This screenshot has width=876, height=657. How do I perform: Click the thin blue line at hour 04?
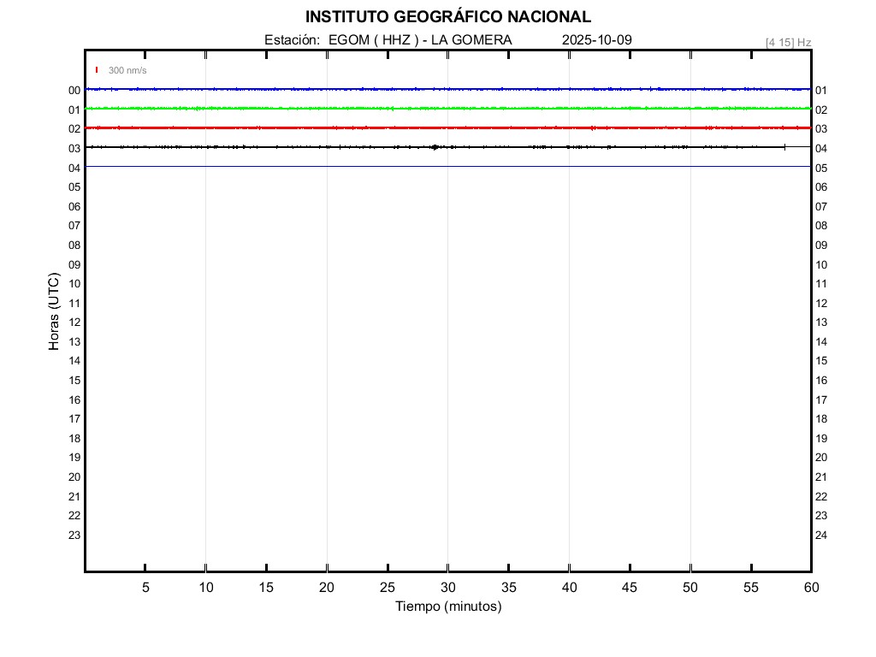point(342,166)
